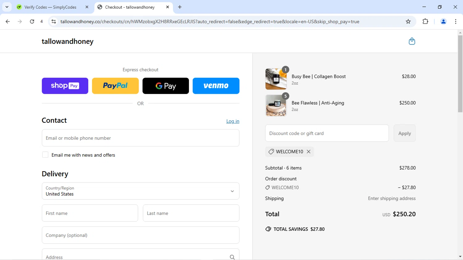Click the discount amount − $27.80

coord(407,187)
